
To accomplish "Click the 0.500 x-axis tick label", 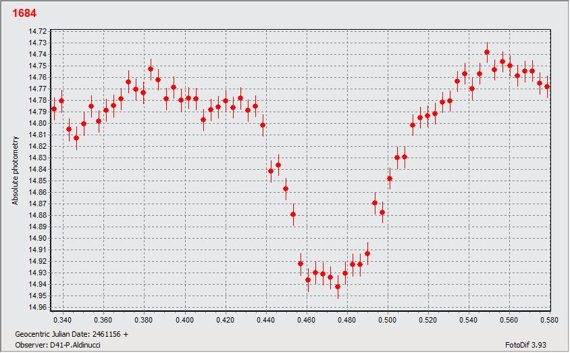I will pos(387,319).
